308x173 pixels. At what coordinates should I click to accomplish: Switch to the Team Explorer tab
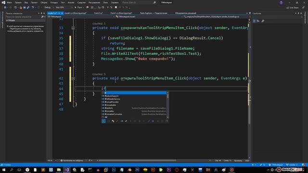point(154,13)
